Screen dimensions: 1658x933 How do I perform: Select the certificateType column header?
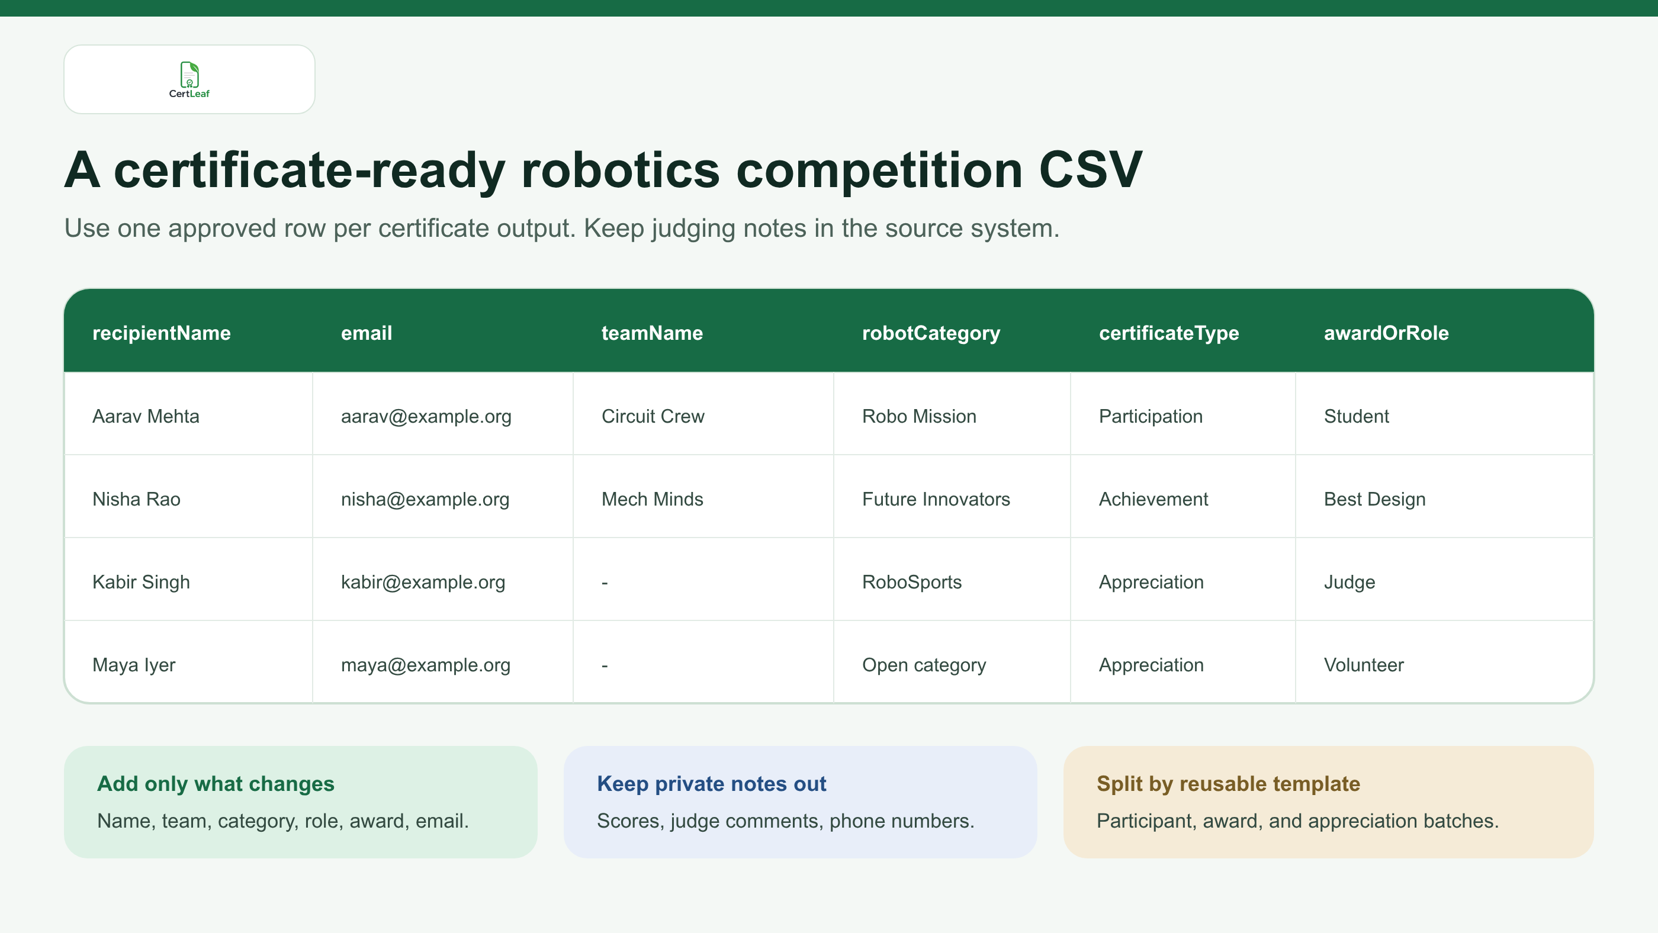[x=1183, y=332]
